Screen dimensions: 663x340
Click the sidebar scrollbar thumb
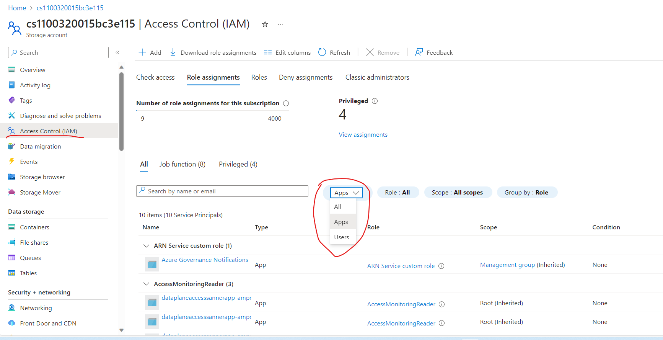pos(121,111)
